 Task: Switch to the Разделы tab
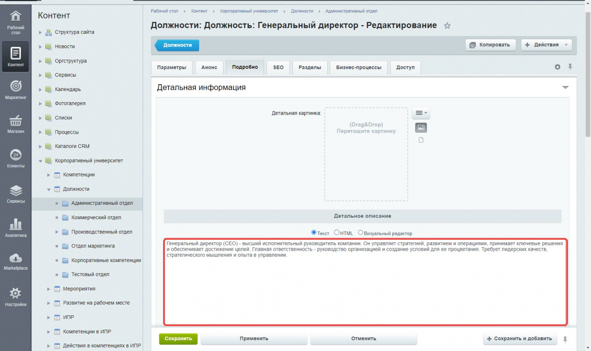310,68
